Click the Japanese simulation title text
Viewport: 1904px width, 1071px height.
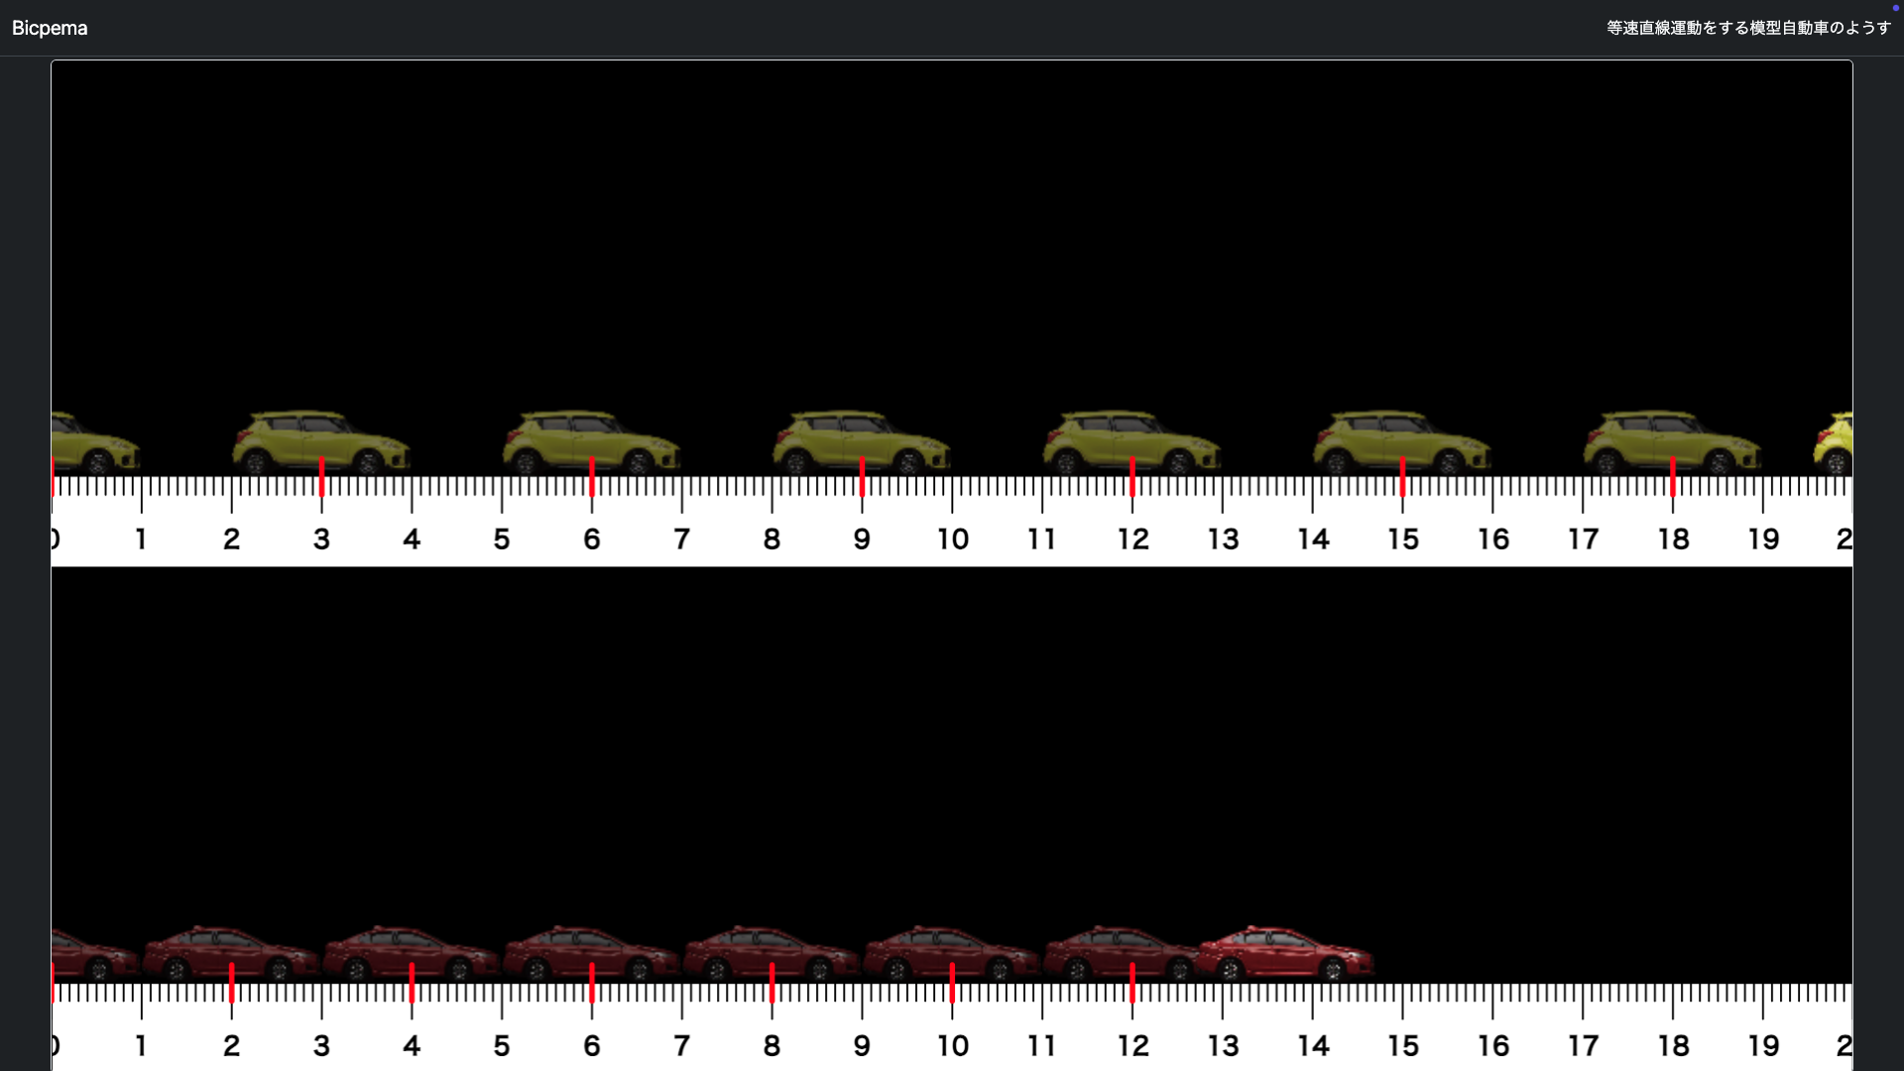point(1748,28)
